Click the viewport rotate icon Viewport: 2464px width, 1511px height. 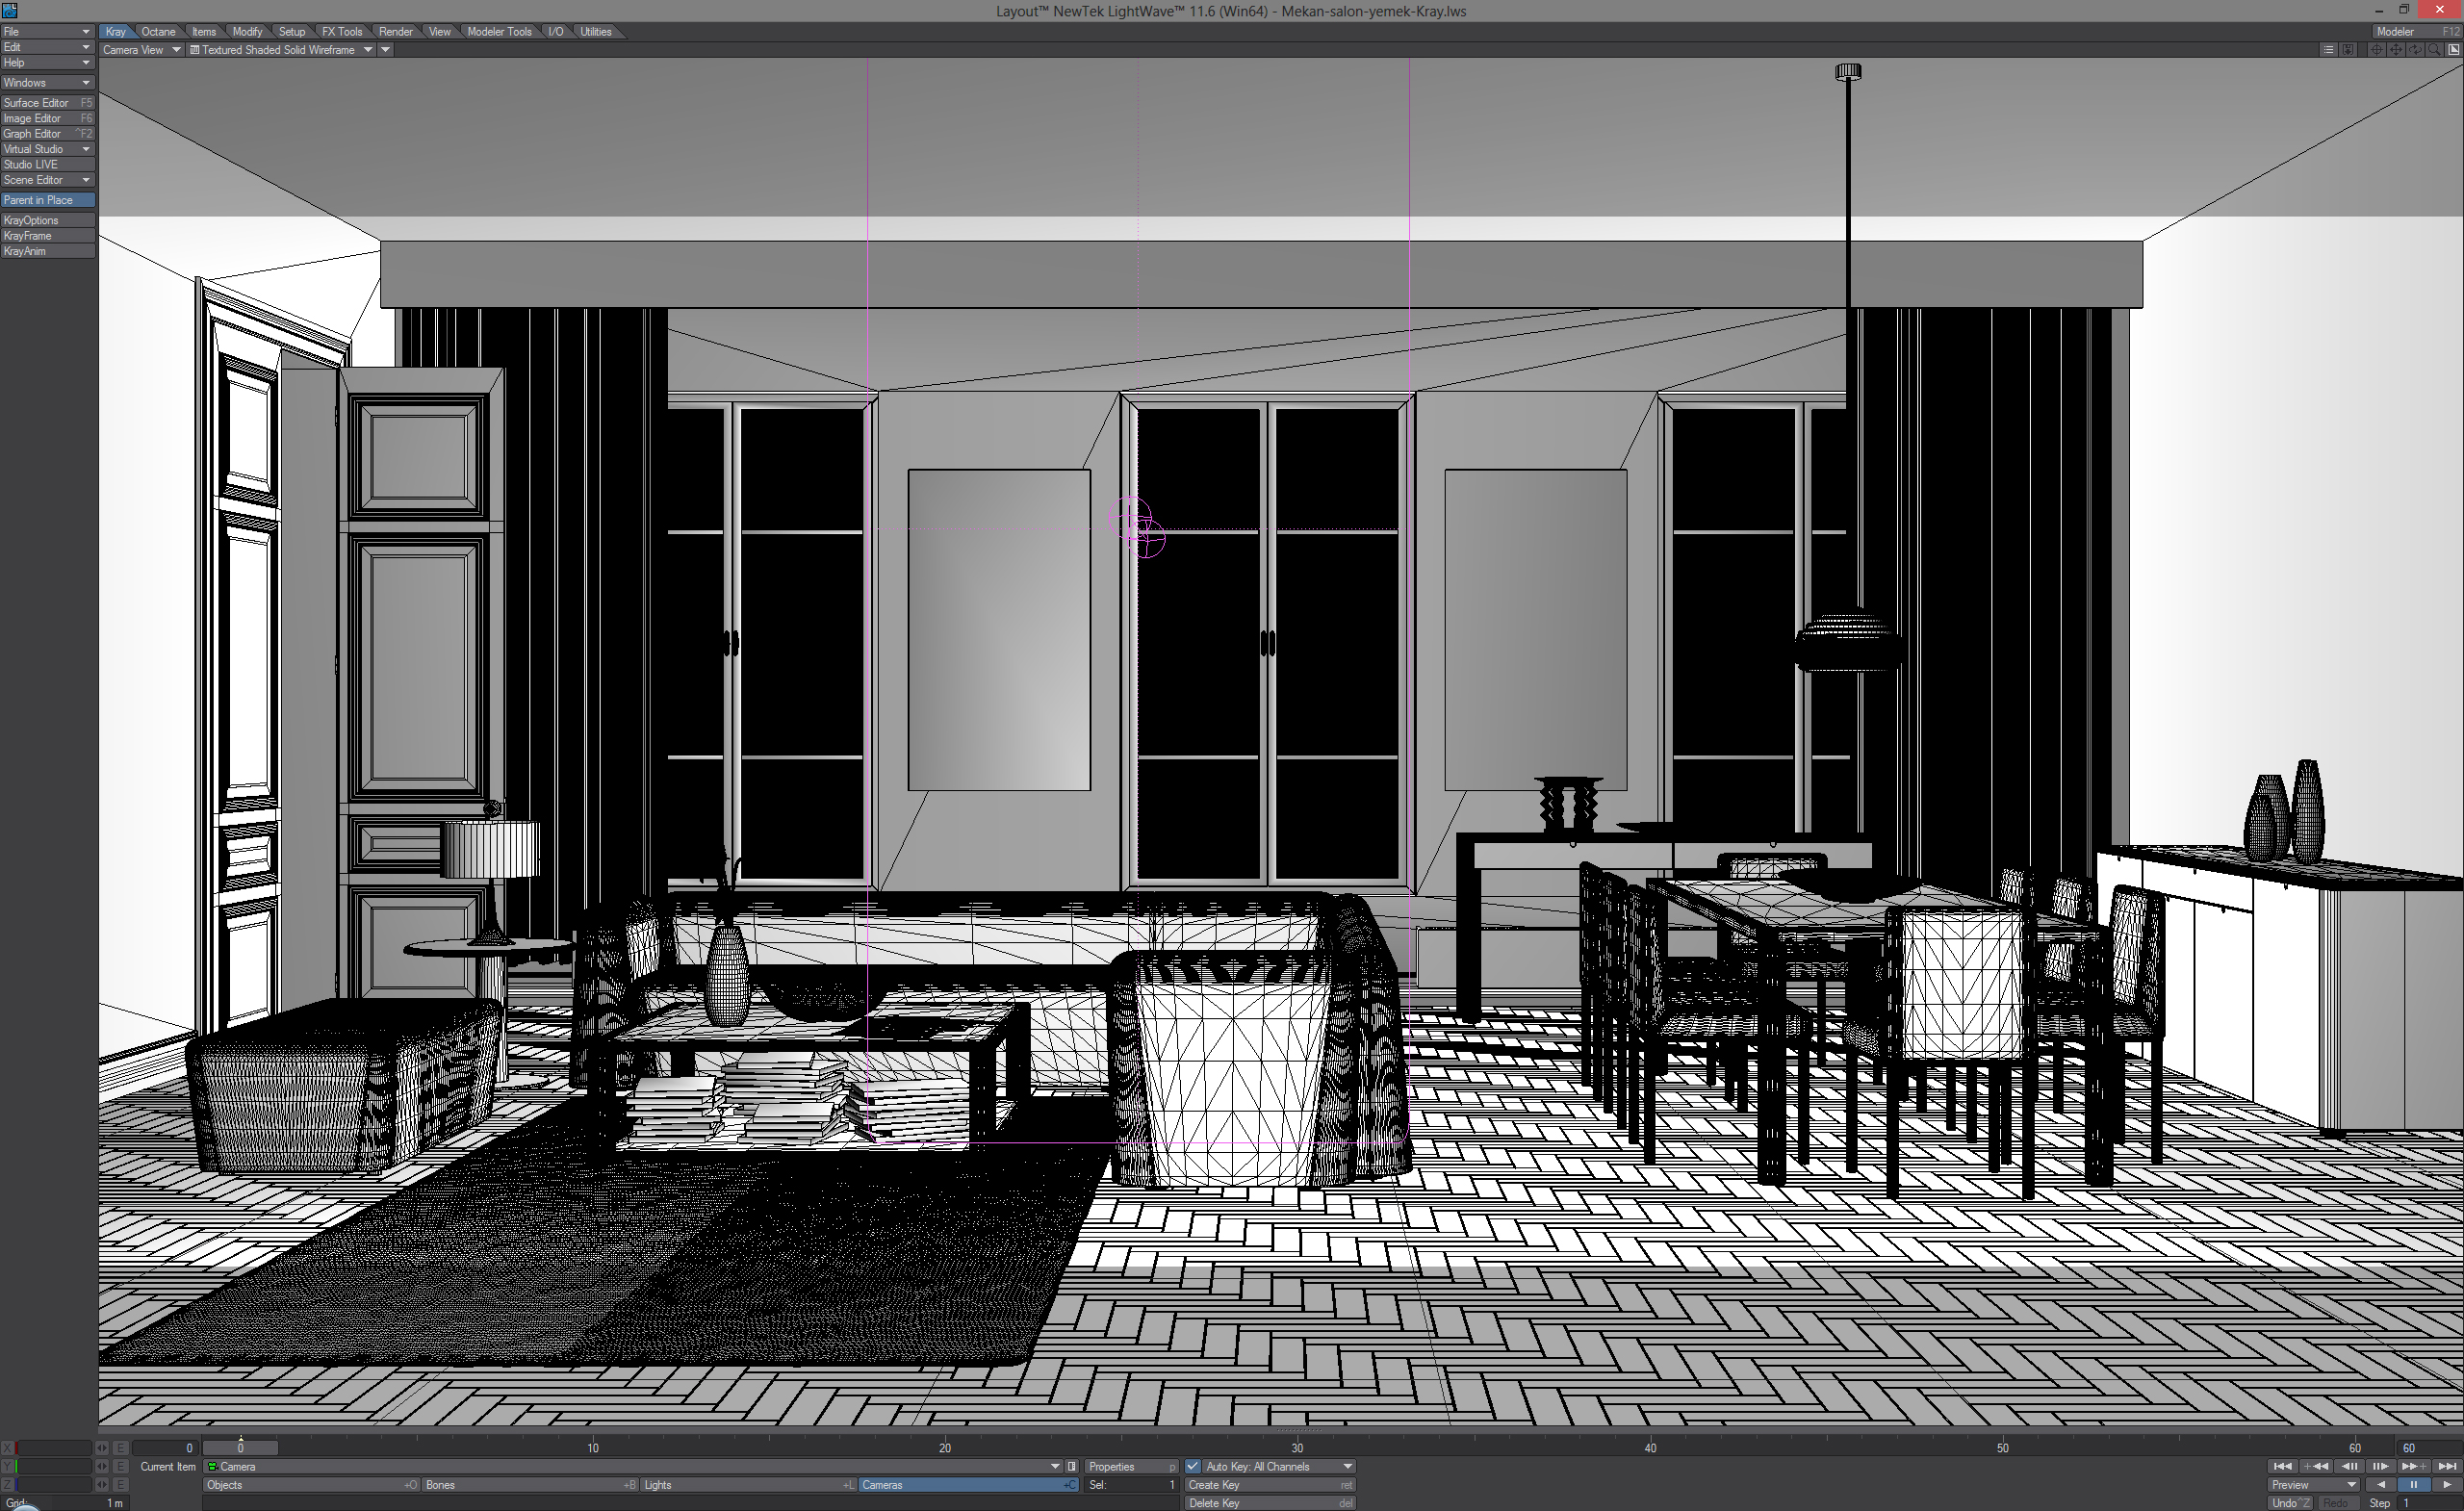2416,50
